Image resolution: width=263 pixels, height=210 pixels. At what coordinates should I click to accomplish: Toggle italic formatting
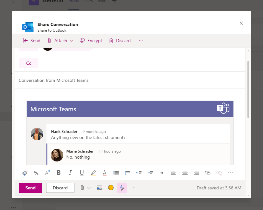pyautogui.click(x=70, y=173)
